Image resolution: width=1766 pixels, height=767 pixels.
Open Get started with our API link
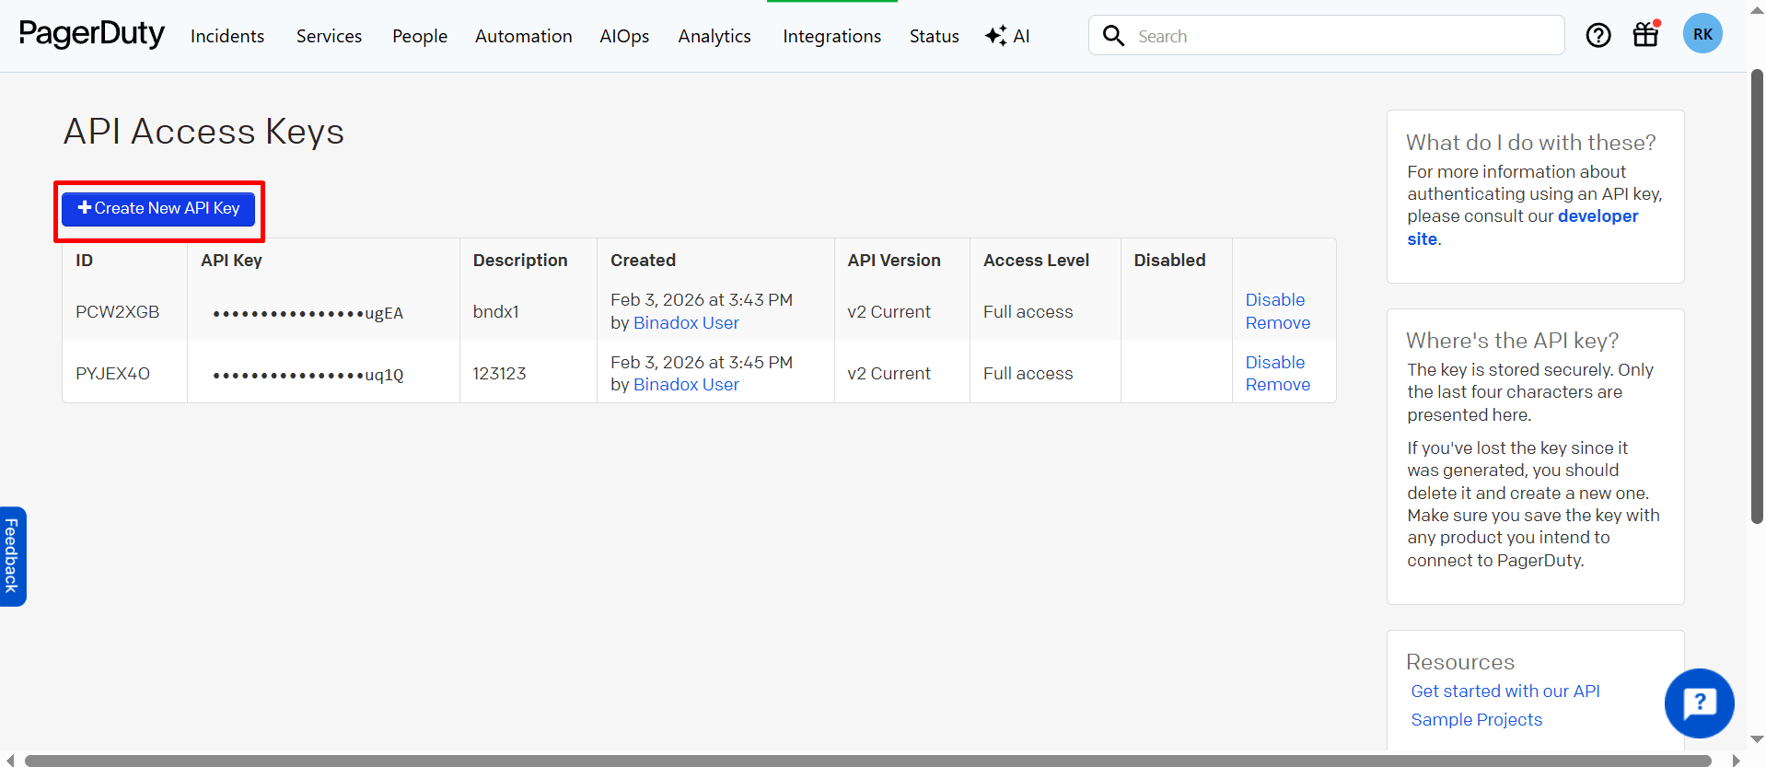click(x=1505, y=691)
